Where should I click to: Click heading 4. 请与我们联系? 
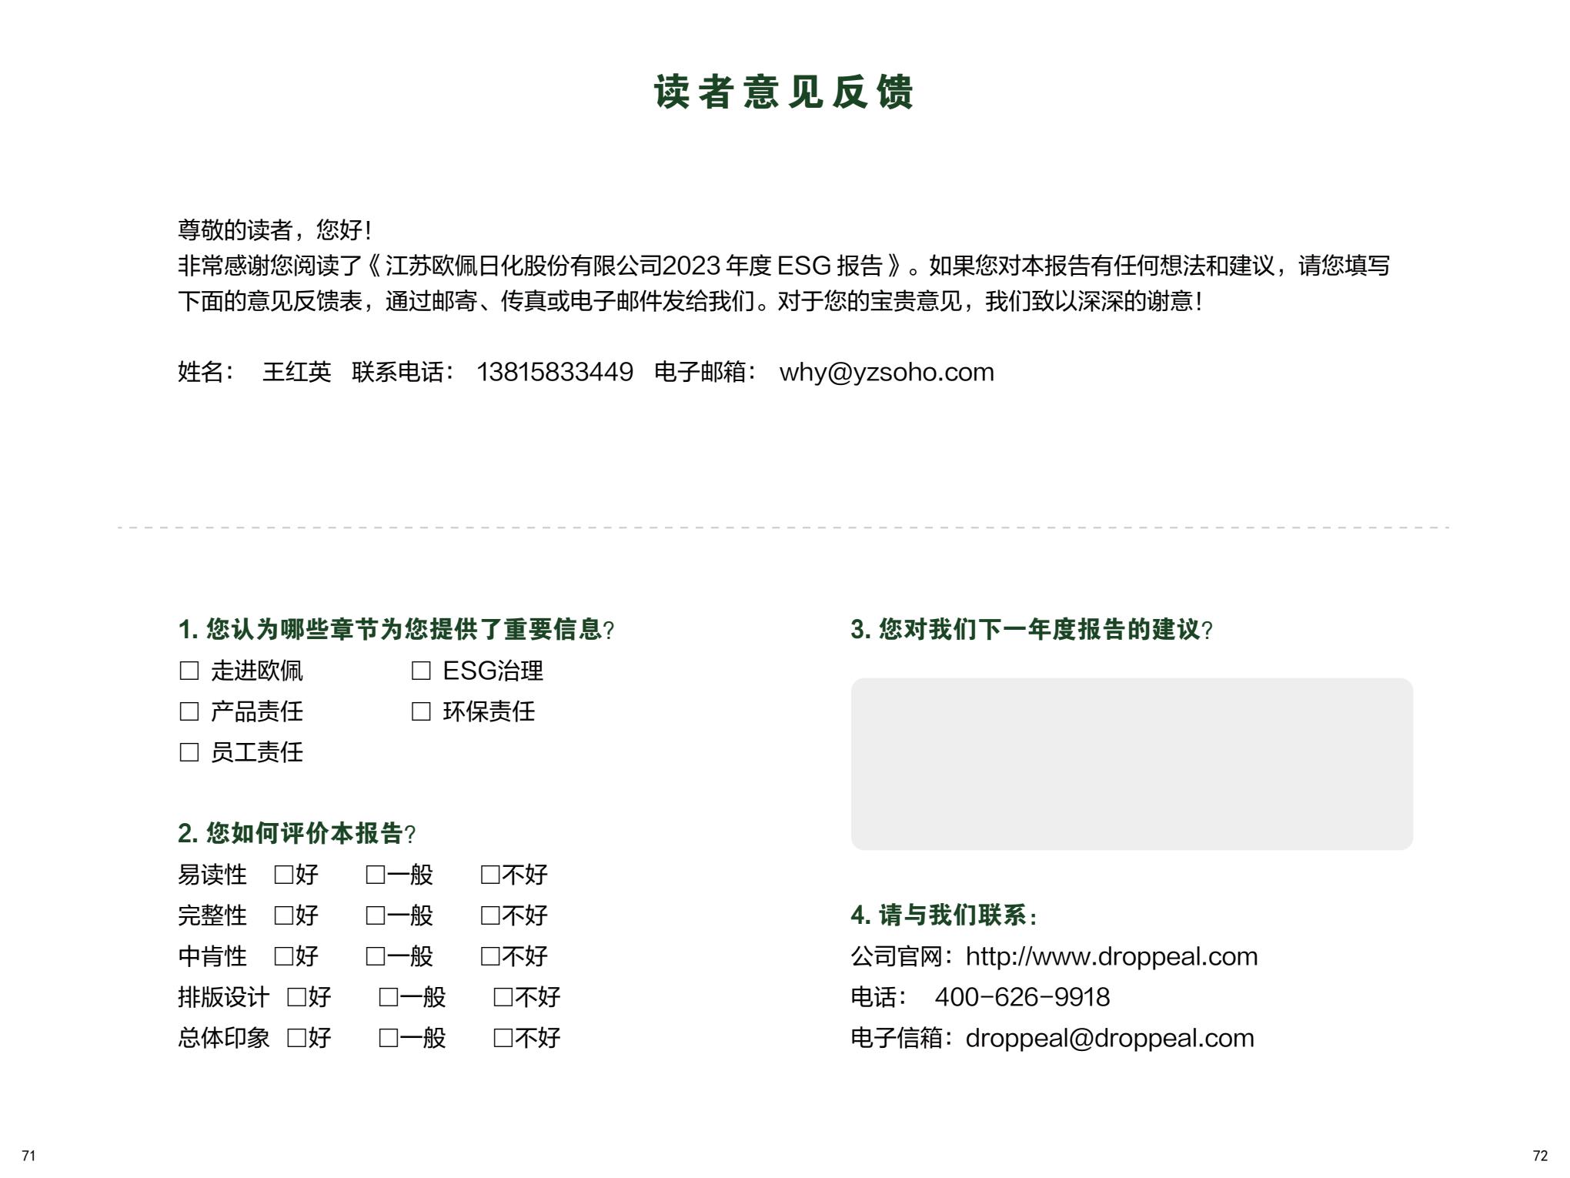click(x=944, y=915)
